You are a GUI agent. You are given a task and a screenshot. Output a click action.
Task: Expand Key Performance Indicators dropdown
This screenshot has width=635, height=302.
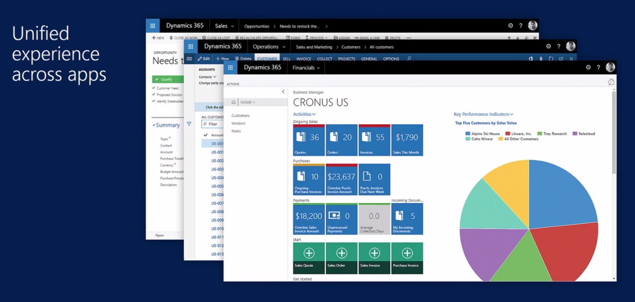[x=483, y=114]
